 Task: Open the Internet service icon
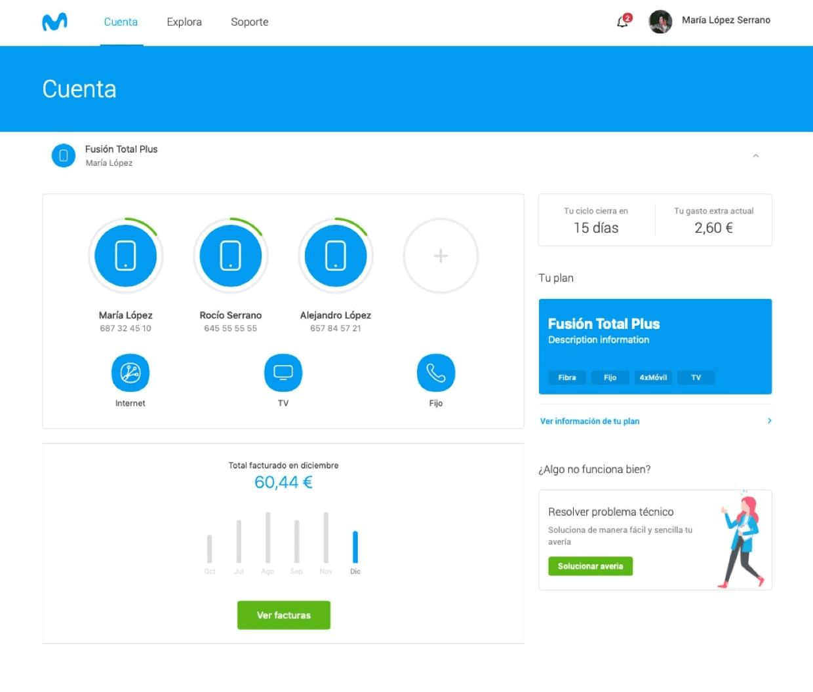(x=130, y=373)
